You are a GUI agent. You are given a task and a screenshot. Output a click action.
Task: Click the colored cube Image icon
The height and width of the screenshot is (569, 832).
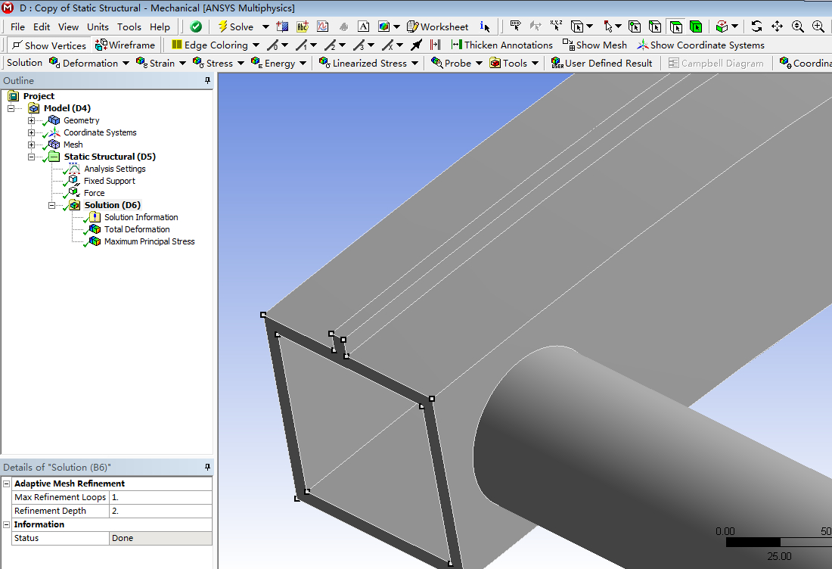click(383, 26)
